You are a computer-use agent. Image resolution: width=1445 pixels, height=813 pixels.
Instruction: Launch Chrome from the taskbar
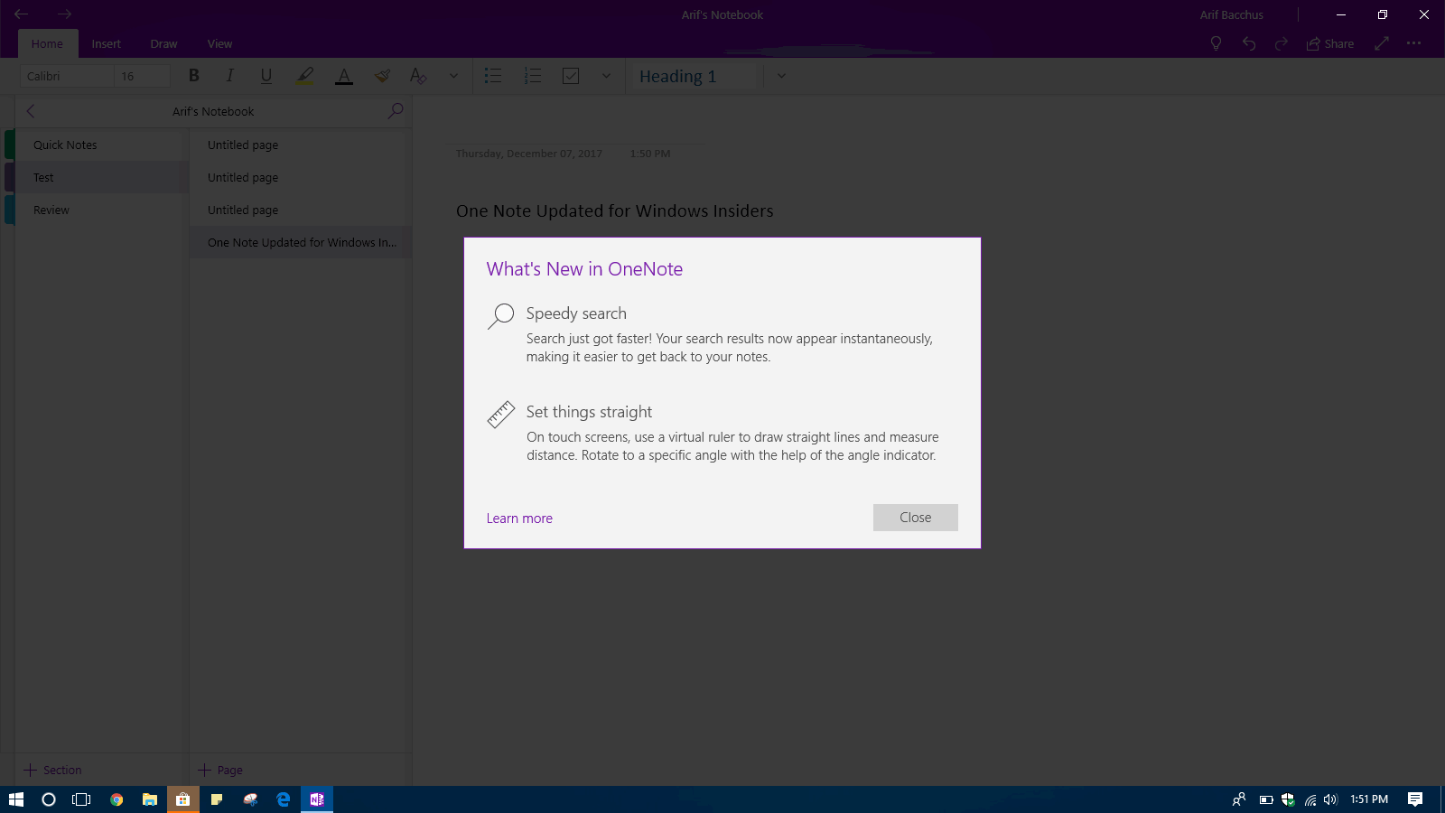(117, 799)
